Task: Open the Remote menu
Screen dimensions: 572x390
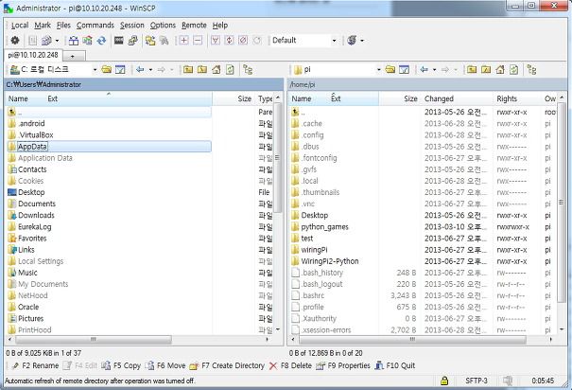Action: (194, 26)
